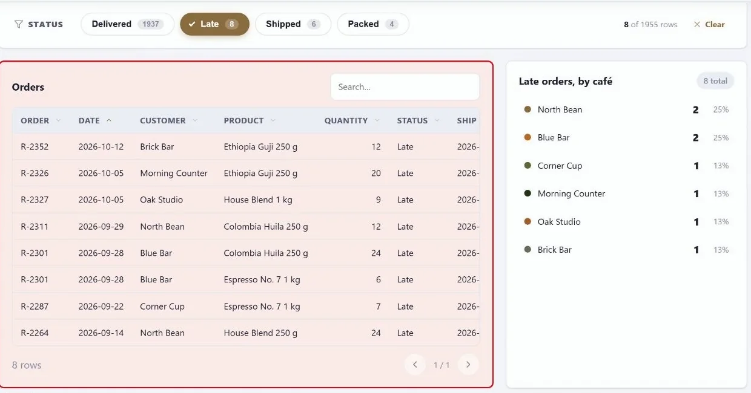Click the Oak Studio customer cell in Orders table

point(161,200)
